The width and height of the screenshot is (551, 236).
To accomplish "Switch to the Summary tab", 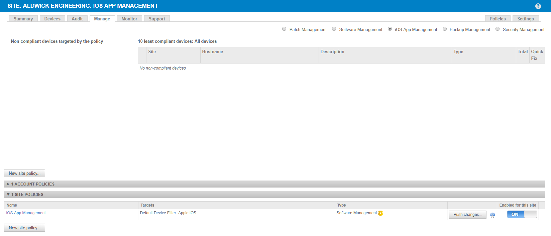I will (x=23, y=19).
